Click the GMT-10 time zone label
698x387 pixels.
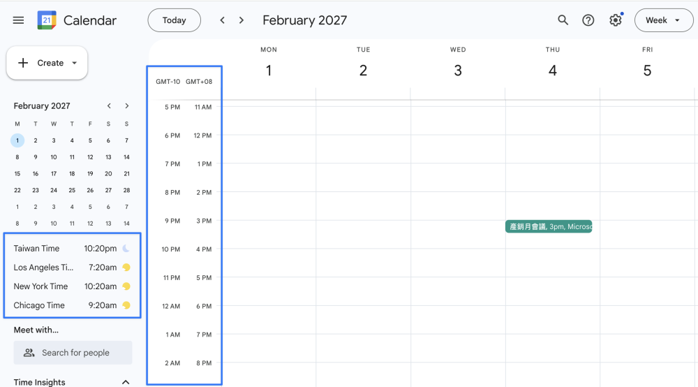(x=168, y=82)
